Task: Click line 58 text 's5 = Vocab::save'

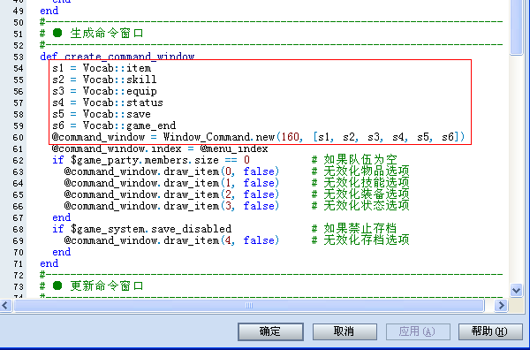Action: tap(102, 114)
